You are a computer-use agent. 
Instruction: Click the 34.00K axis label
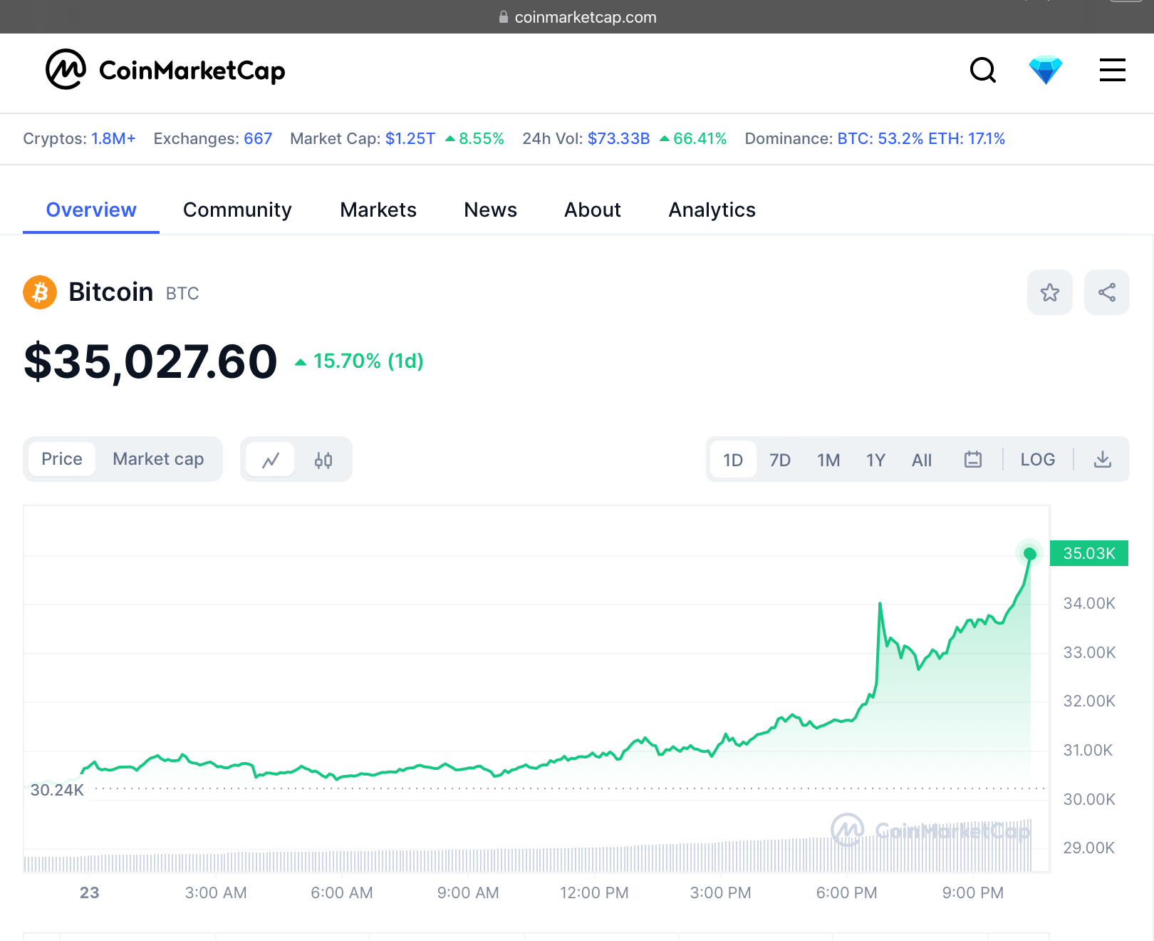coord(1089,603)
